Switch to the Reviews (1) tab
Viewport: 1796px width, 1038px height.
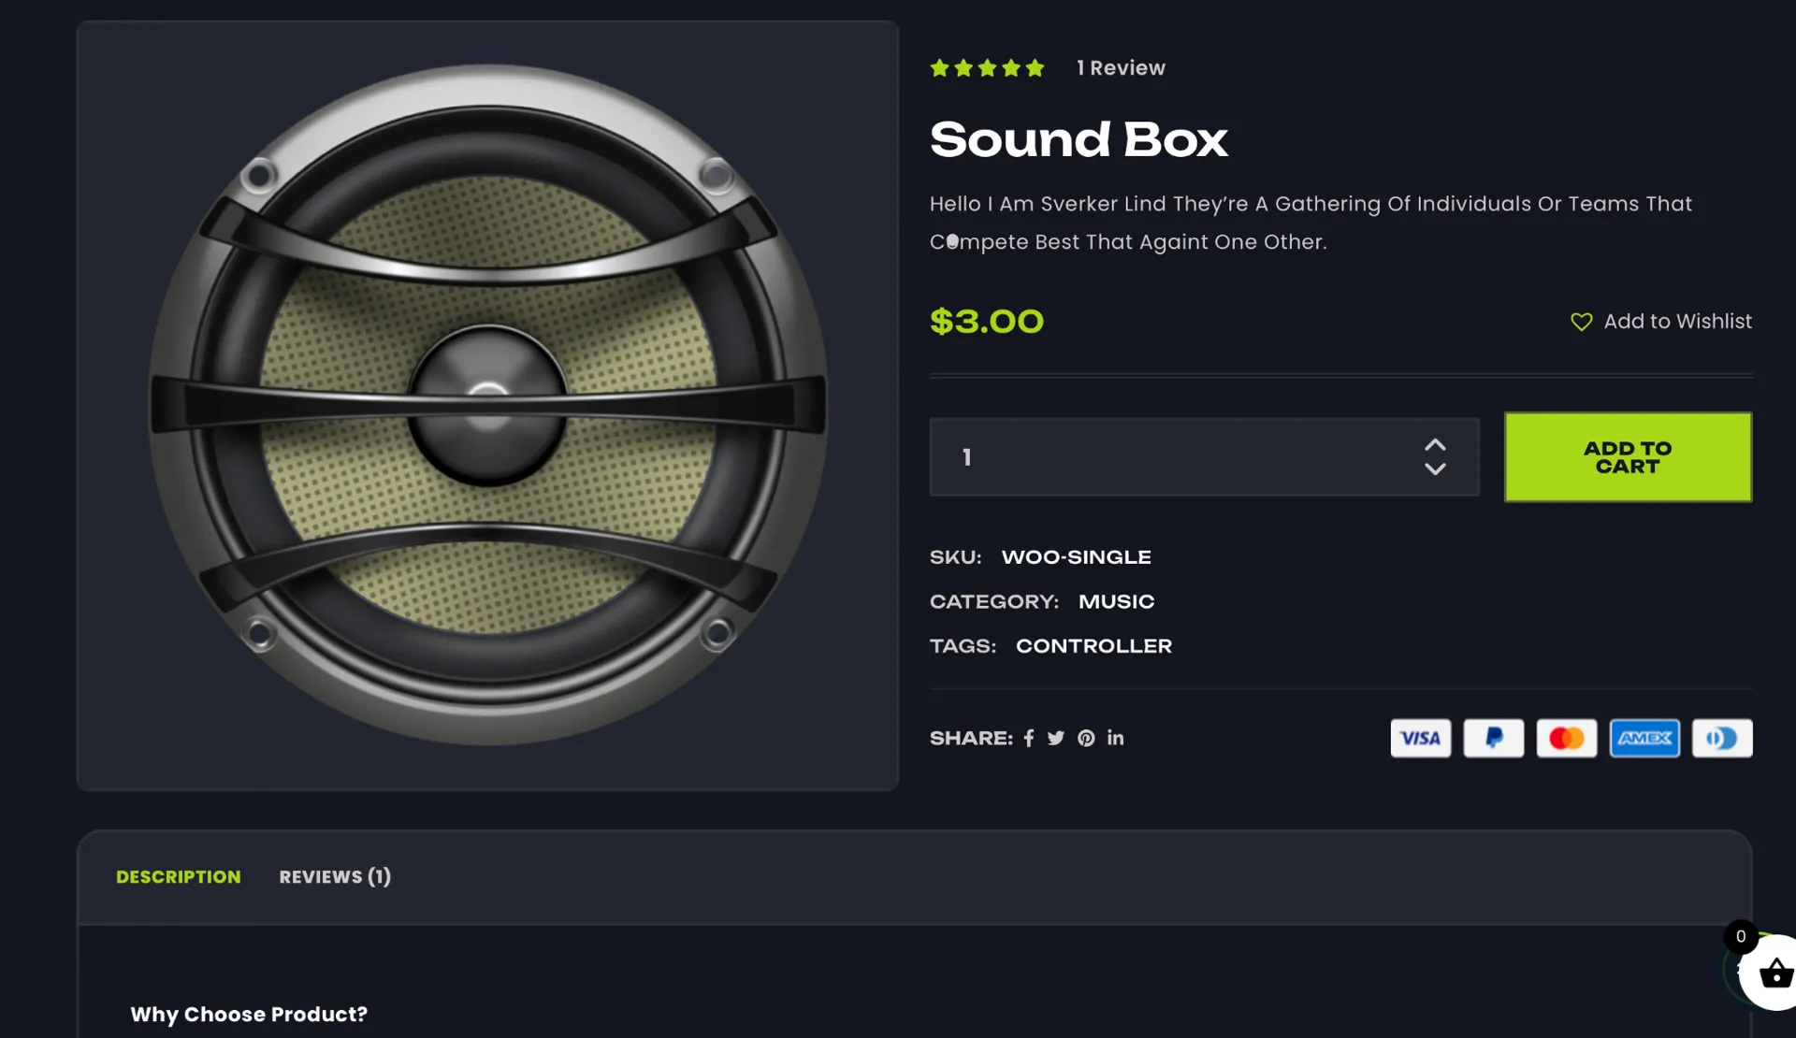pyautogui.click(x=335, y=877)
